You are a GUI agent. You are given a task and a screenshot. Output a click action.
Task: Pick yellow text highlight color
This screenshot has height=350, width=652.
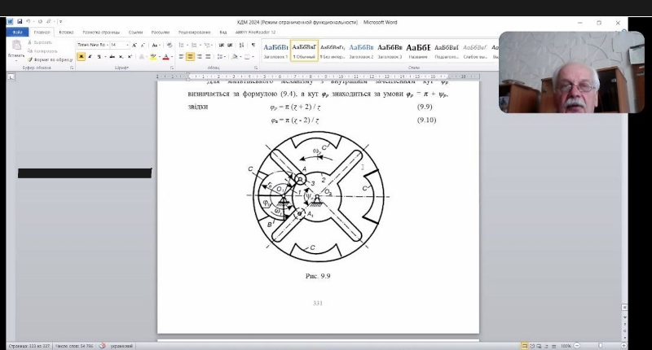[x=153, y=56]
